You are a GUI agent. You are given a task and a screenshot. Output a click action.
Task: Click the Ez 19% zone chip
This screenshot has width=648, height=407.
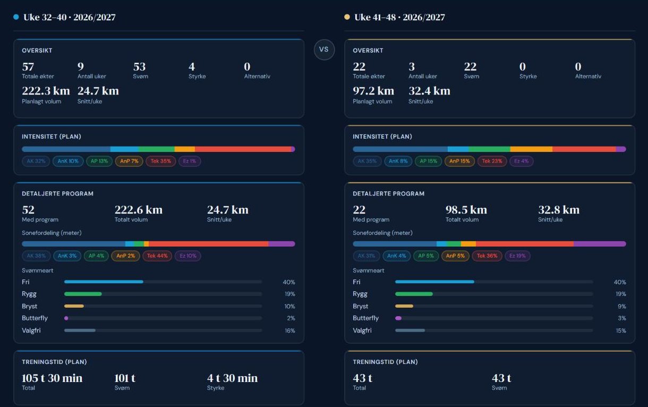(517, 256)
